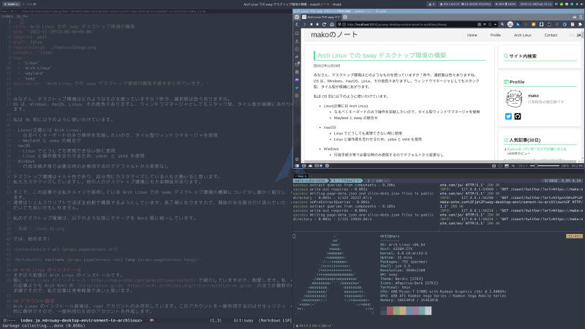Image resolution: width=585 pixels, height=329 pixels.
Task: Open the Contact page link
Action: [551, 35]
